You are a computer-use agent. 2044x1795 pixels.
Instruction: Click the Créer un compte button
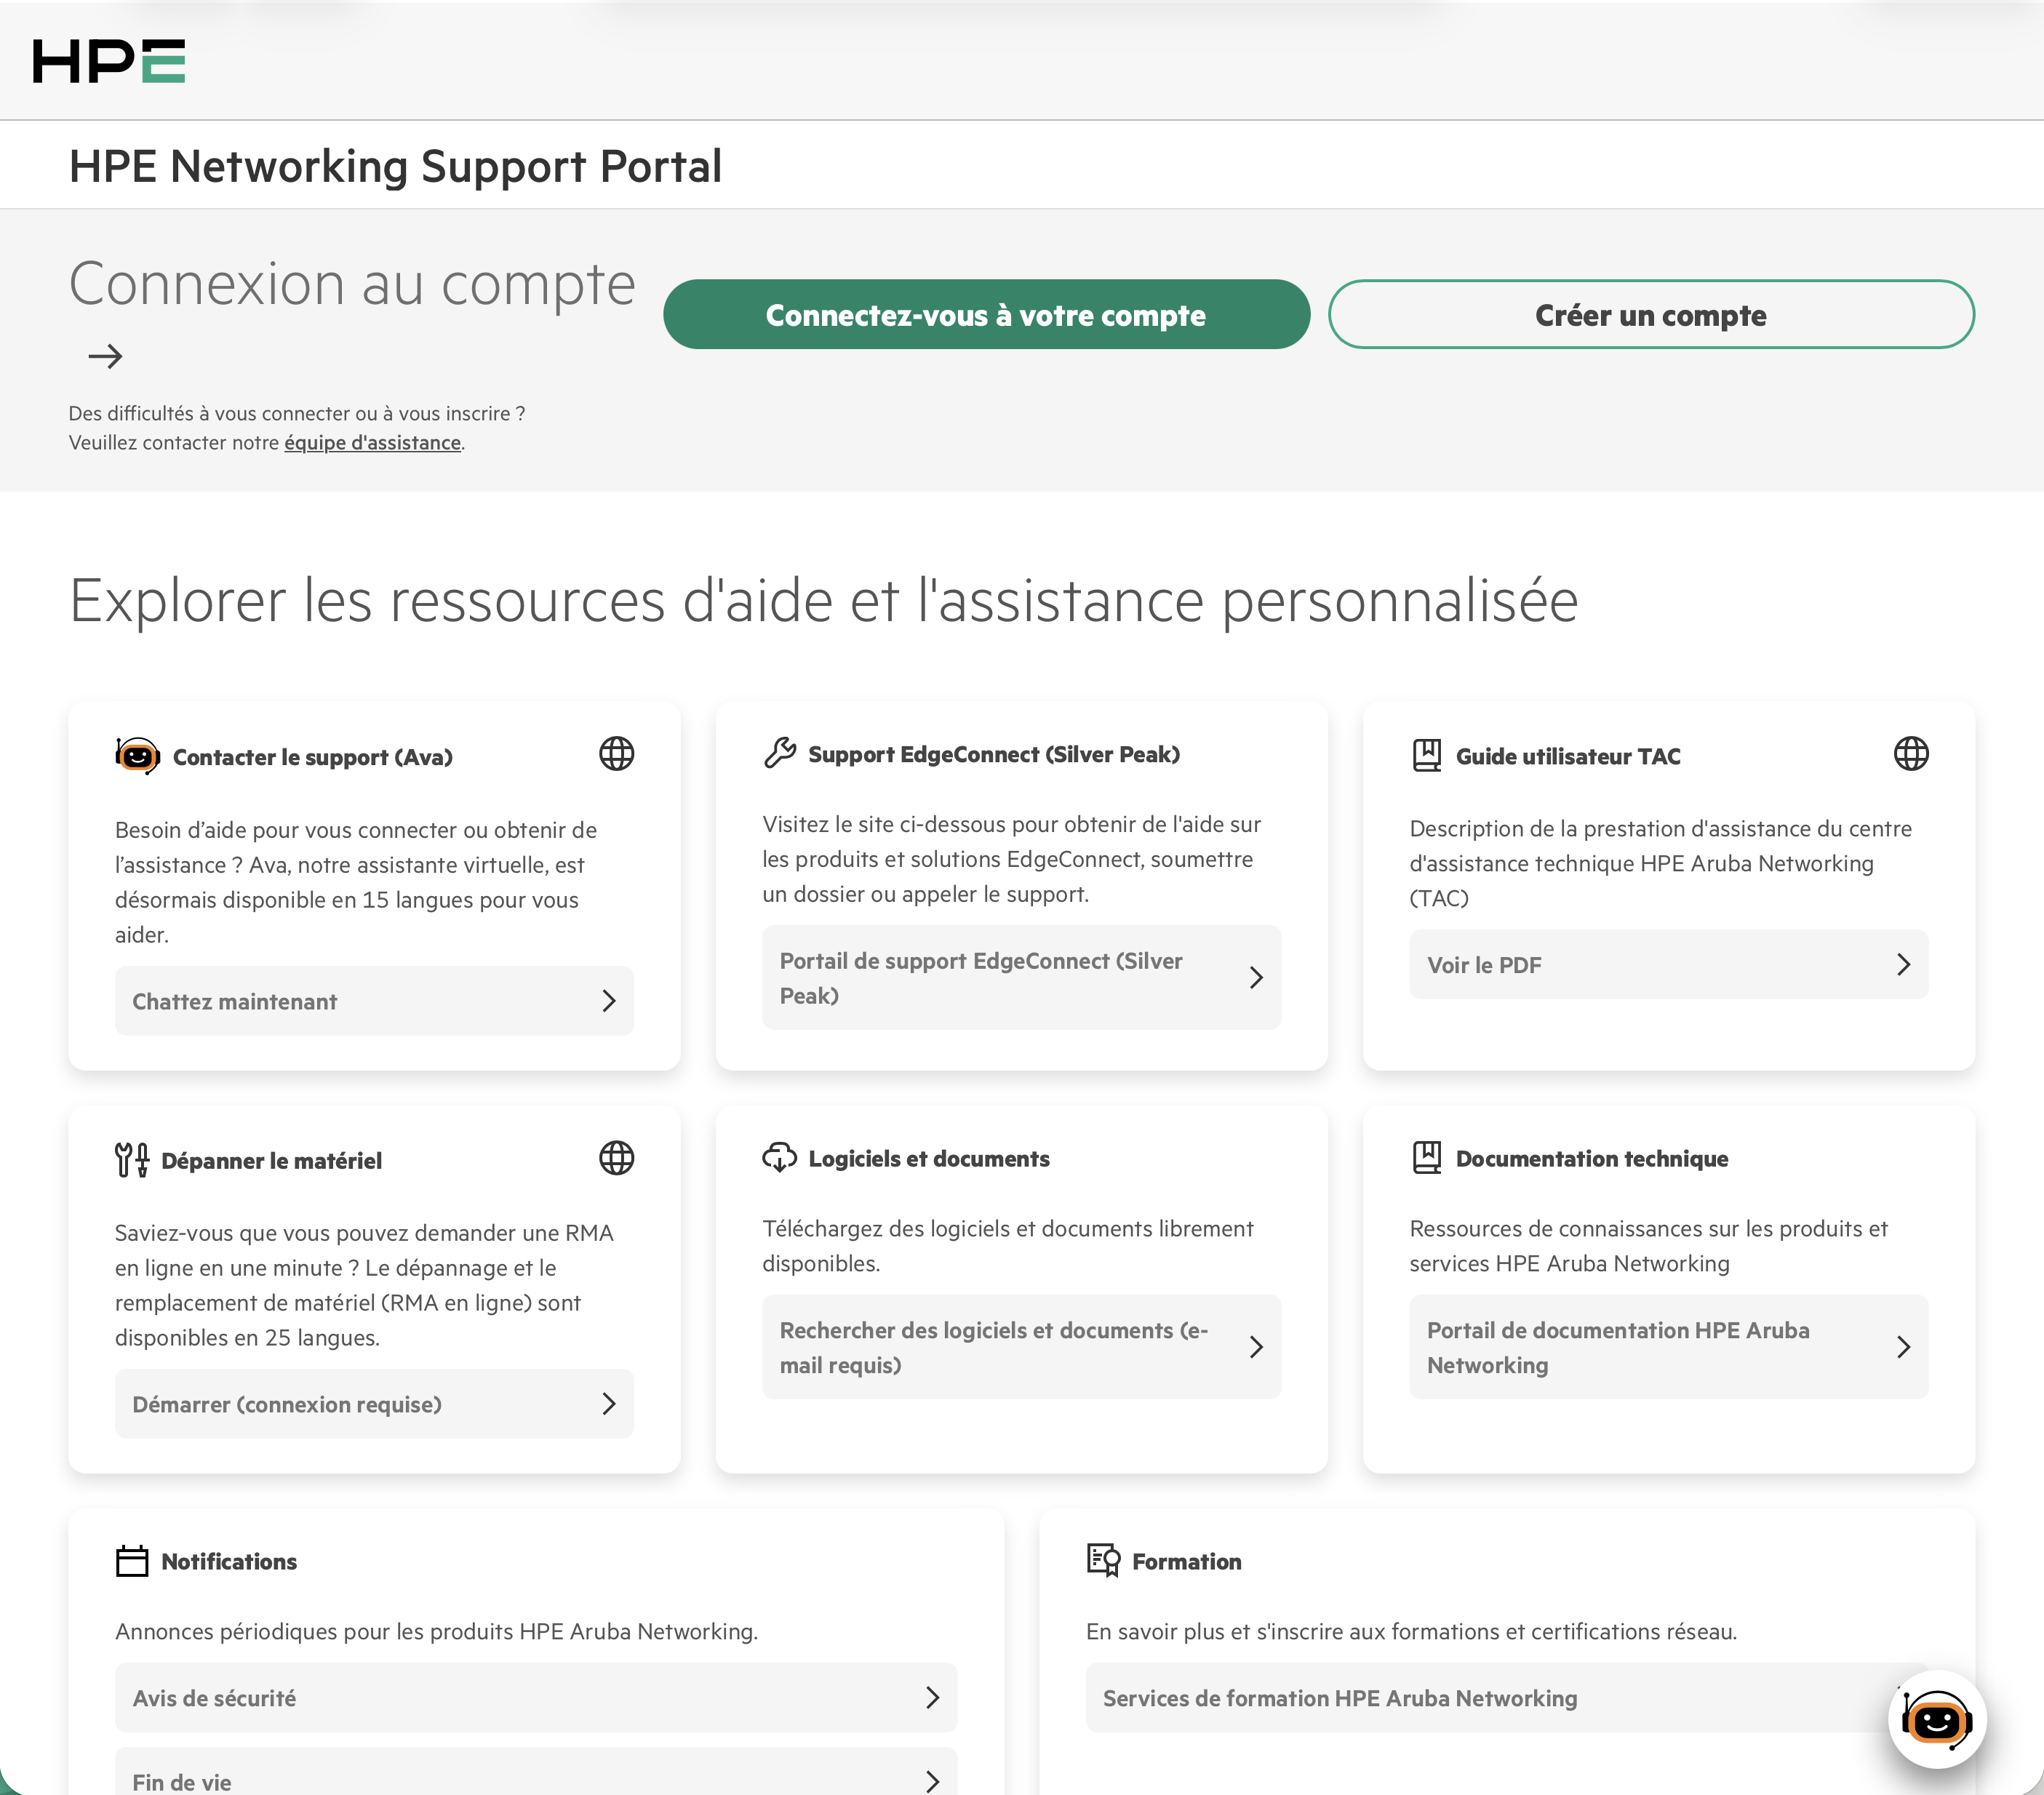[1651, 315]
